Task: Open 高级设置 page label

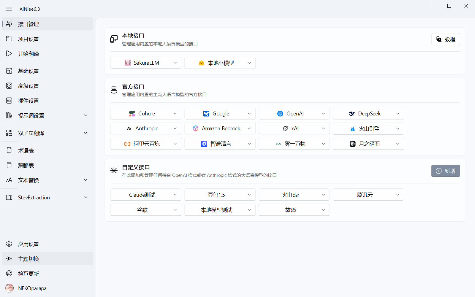Action: [28, 86]
